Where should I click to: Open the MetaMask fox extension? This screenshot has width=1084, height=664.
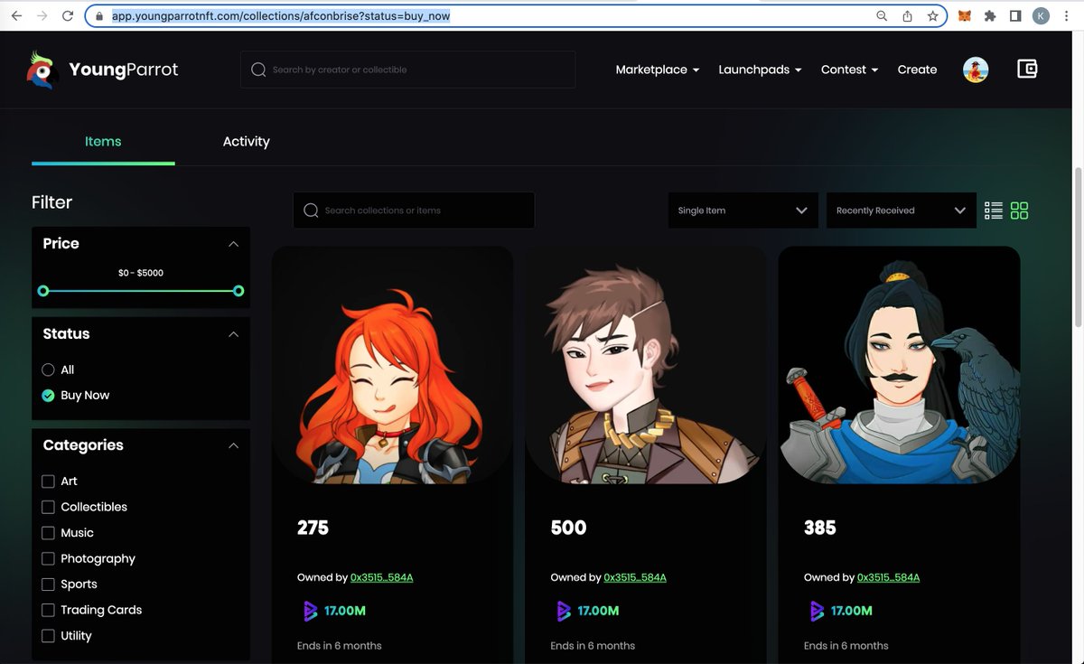pos(965,16)
